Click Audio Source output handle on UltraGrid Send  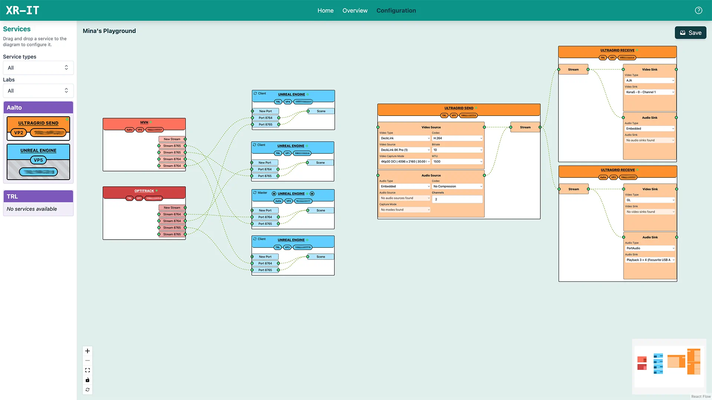pyautogui.click(x=484, y=176)
